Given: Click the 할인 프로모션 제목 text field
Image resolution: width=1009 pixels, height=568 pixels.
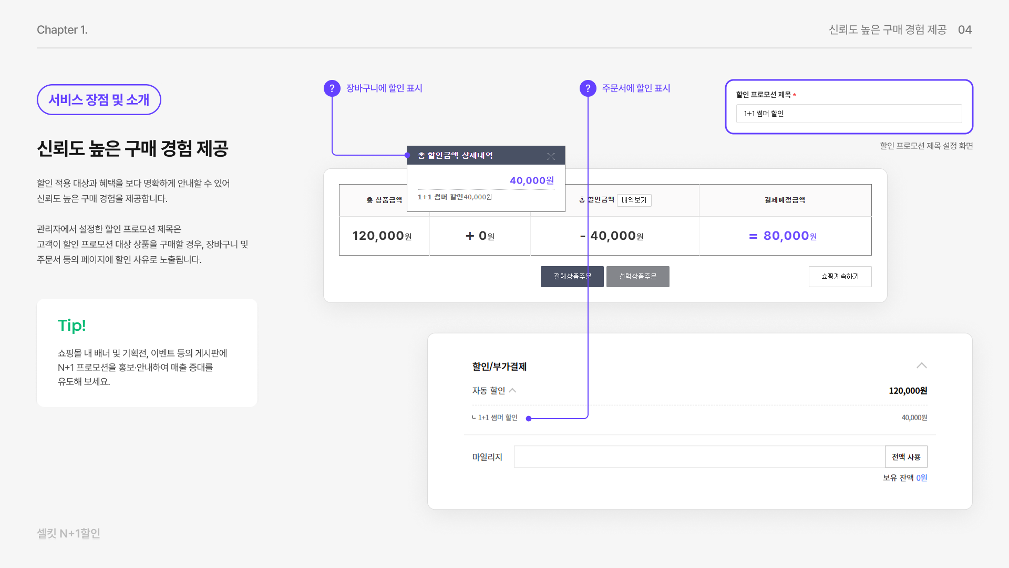Looking at the screenshot, I should pyautogui.click(x=848, y=114).
